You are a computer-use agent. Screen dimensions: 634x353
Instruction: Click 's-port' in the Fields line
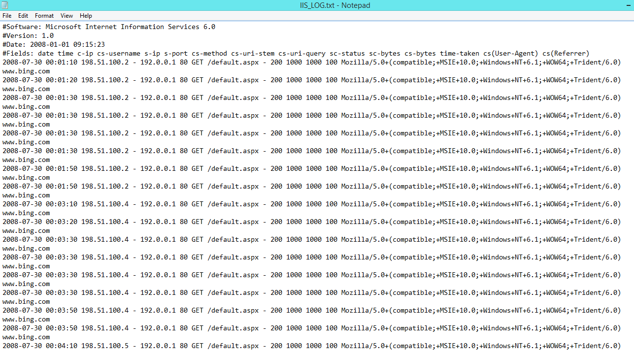(176, 54)
